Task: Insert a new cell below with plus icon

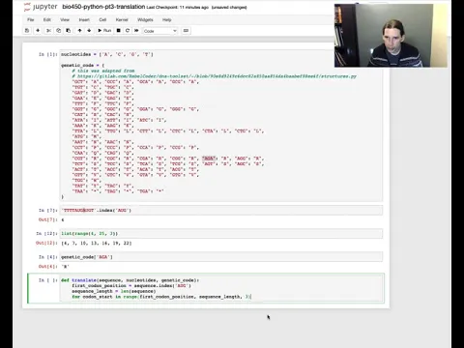Action: tap(38, 30)
